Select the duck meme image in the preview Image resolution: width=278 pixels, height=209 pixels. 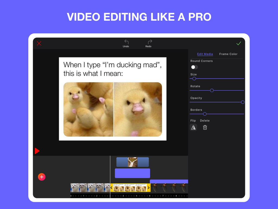click(x=113, y=99)
